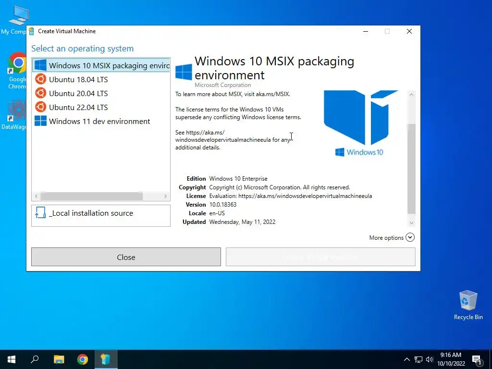Click the Windows logo beside the details heading

point(184,72)
